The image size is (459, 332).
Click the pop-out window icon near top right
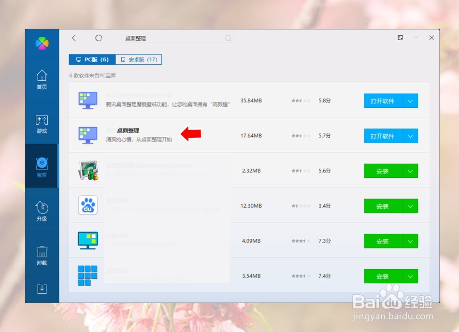click(400, 37)
